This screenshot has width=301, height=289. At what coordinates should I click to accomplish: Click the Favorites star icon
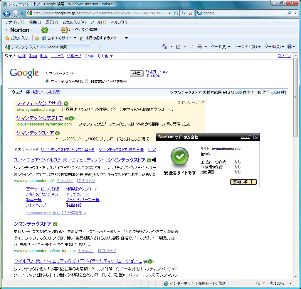click(7, 38)
